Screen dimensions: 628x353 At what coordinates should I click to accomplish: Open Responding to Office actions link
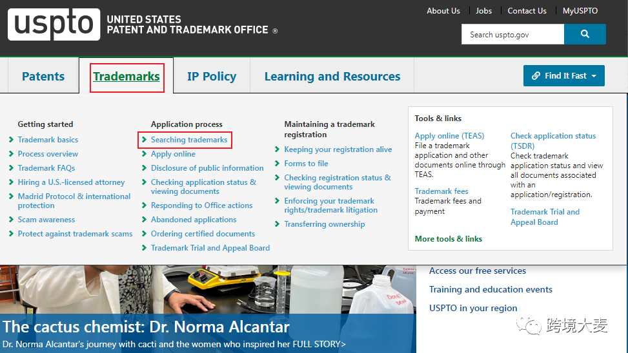click(x=202, y=205)
